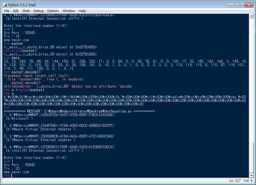This screenshot has width=256, height=185.
Task: Open the Shell menu
Action: click(x=26, y=11)
